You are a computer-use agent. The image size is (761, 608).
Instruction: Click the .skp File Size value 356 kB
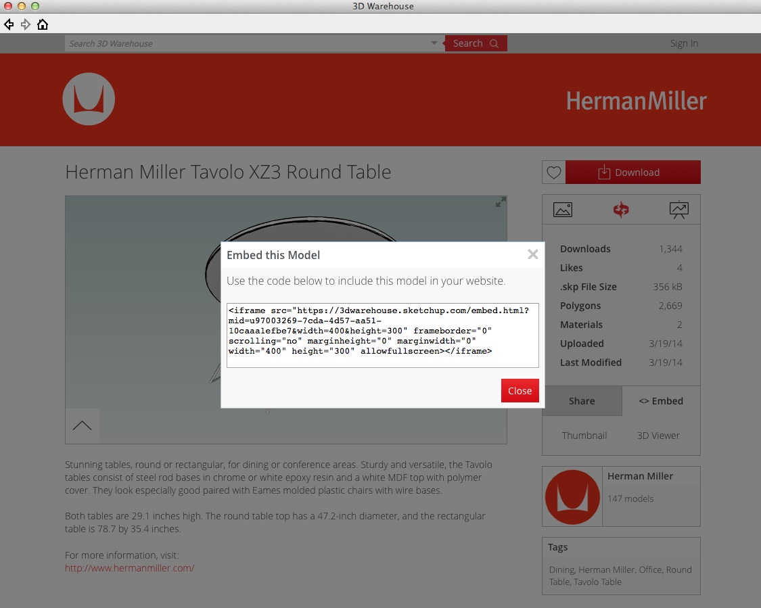[668, 287]
